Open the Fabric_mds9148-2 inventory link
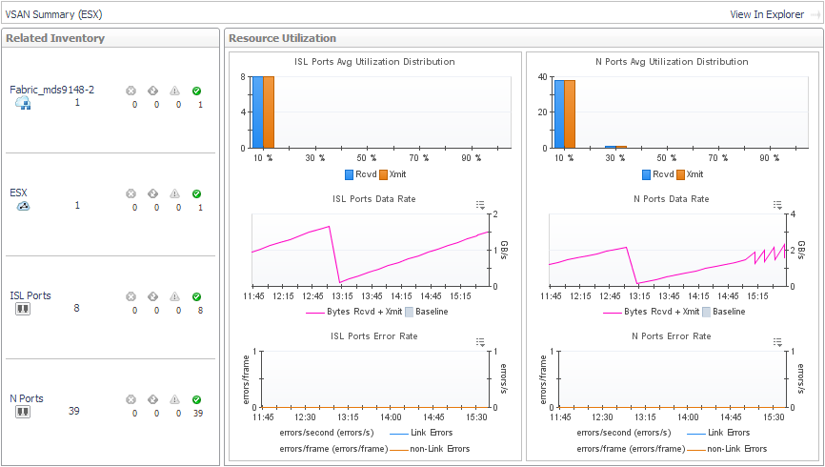The height and width of the screenshot is (467, 825). click(51, 90)
